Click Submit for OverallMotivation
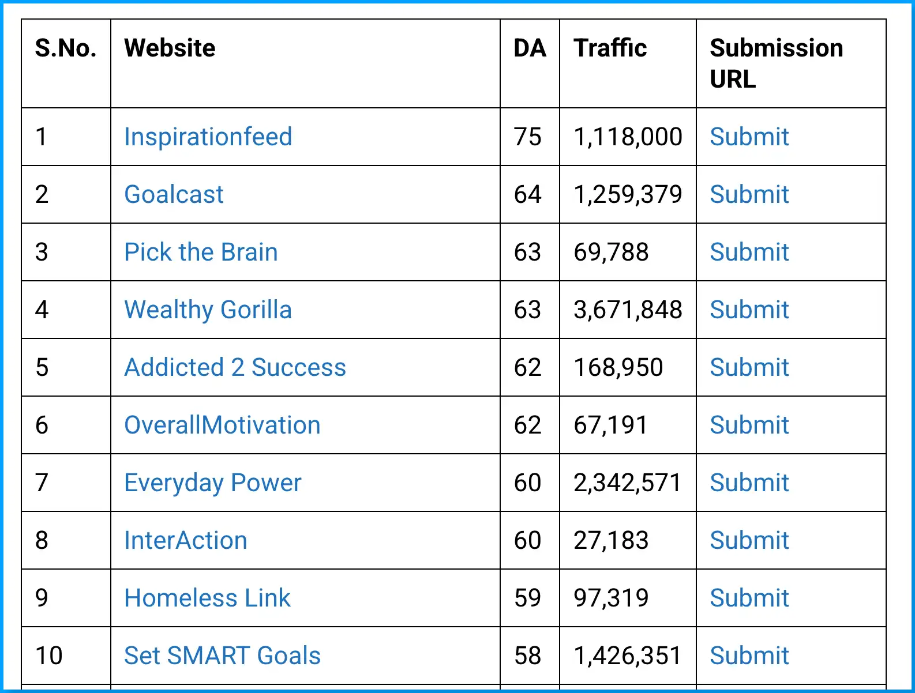Screen dimensions: 915x693 coord(749,425)
